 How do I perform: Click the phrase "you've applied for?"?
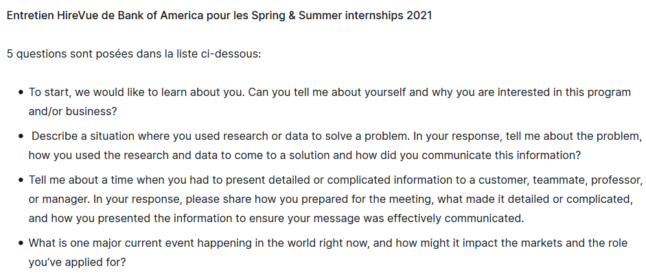pyautogui.click(x=78, y=262)
